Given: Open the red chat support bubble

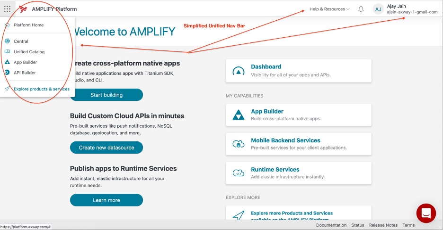Looking at the screenshot, I should tap(426, 213).
